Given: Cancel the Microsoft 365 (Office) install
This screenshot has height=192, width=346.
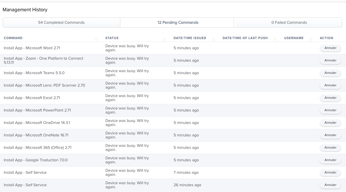Looking at the screenshot, I should coord(330,147).
